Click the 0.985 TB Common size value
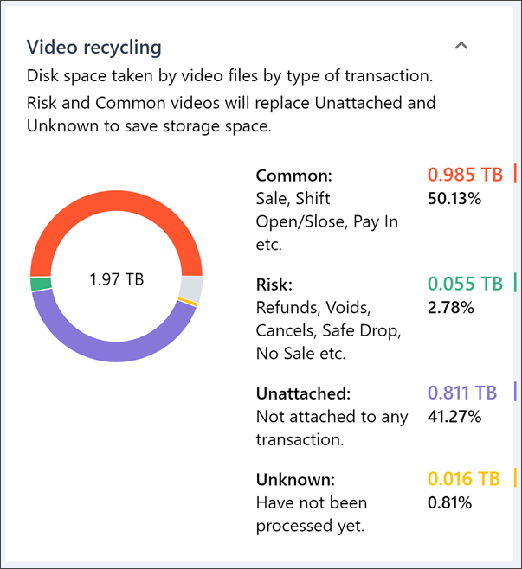The width and height of the screenshot is (522, 569). point(465,175)
